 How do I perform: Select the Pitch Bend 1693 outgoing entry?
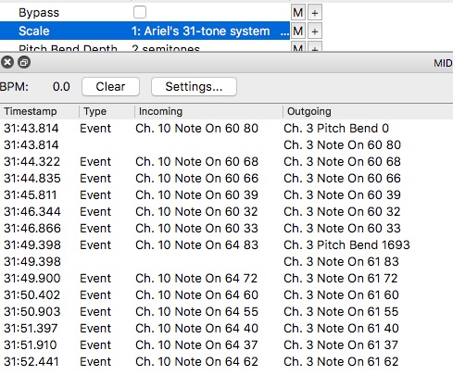click(346, 245)
